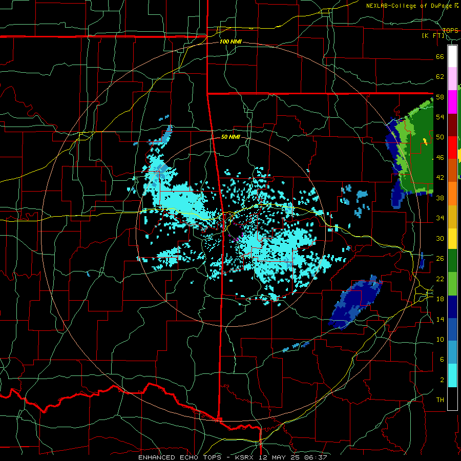461x461 pixels.
Task: Click the legend value '22'
Action: point(440,279)
